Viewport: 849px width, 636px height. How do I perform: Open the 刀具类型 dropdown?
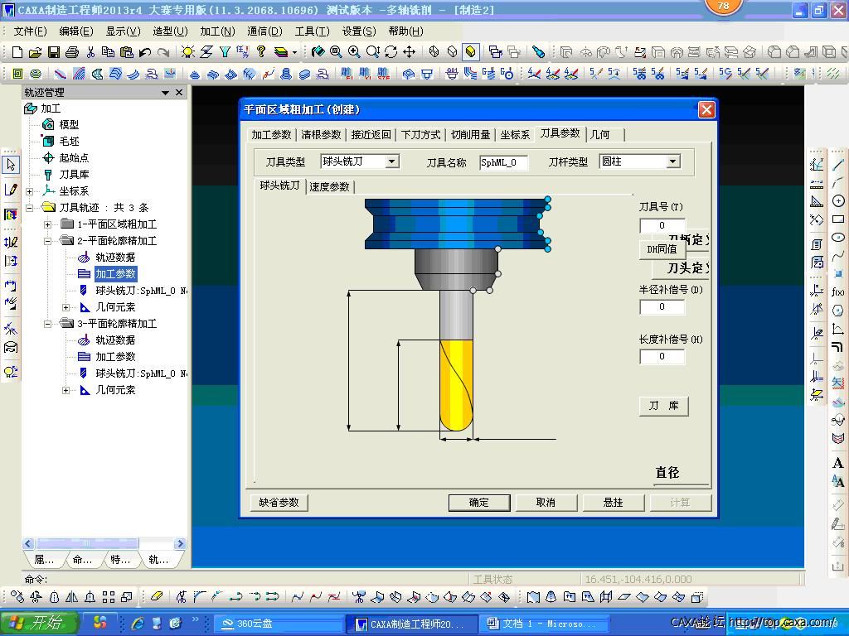coord(392,161)
